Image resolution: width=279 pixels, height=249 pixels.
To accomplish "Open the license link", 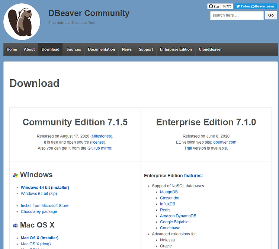I will coord(98,142).
